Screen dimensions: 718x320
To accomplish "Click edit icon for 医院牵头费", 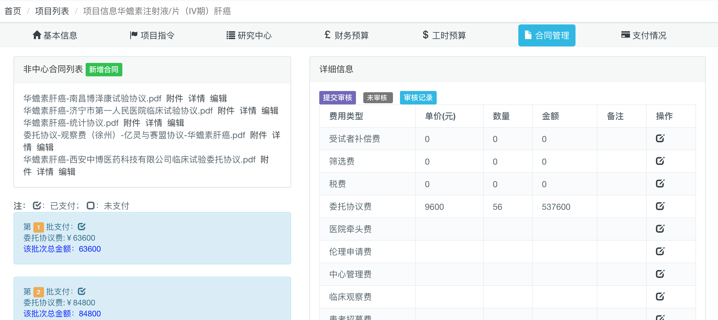I will tap(660, 229).
